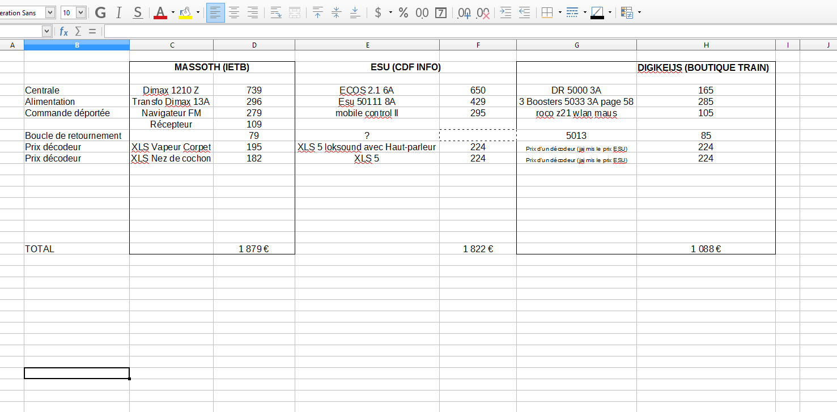Click the font size field
The image size is (837, 412).
click(x=68, y=12)
